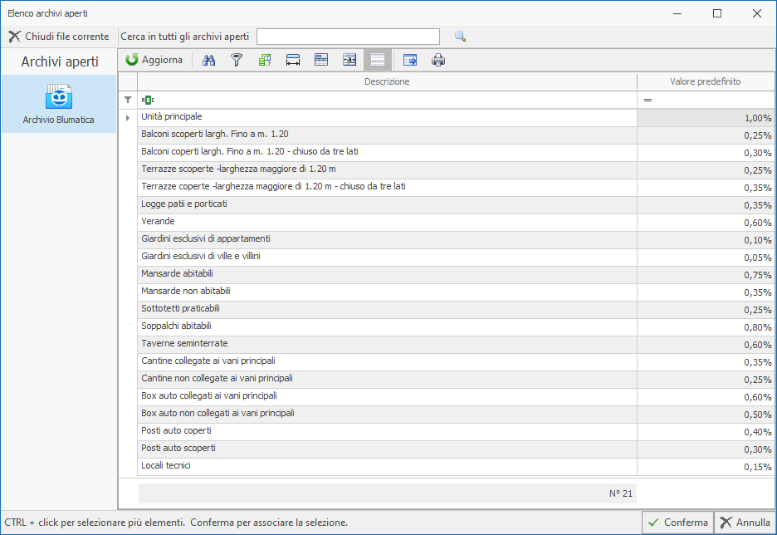The width and height of the screenshot is (777, 535).
Task: Select Box auto collegati ai vani principali
Action: click(x=387, y=397)
